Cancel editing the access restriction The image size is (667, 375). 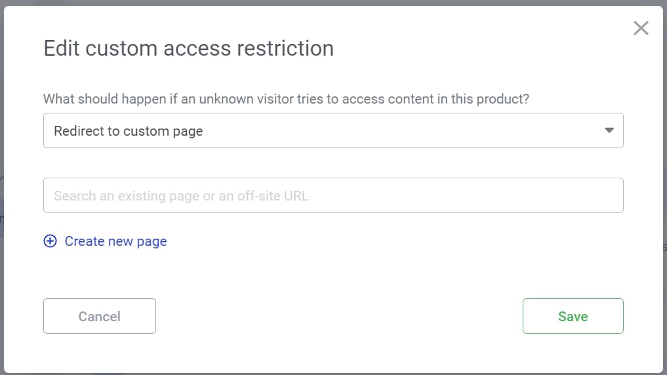pyautogui.click(x=100, y=316)
